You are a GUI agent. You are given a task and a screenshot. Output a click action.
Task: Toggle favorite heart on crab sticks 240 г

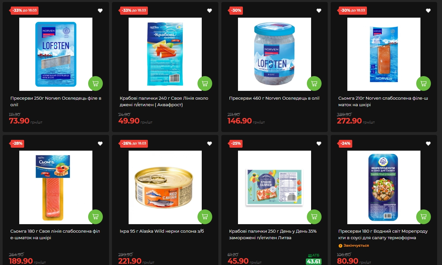pos(210,10)
